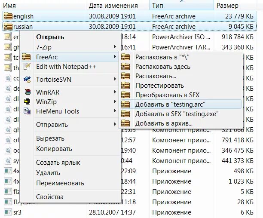Click the icon beside Добавить в "testing.arc"
Image resolution: width=263 pixels, height=218 pixels.
click(125, 104)
